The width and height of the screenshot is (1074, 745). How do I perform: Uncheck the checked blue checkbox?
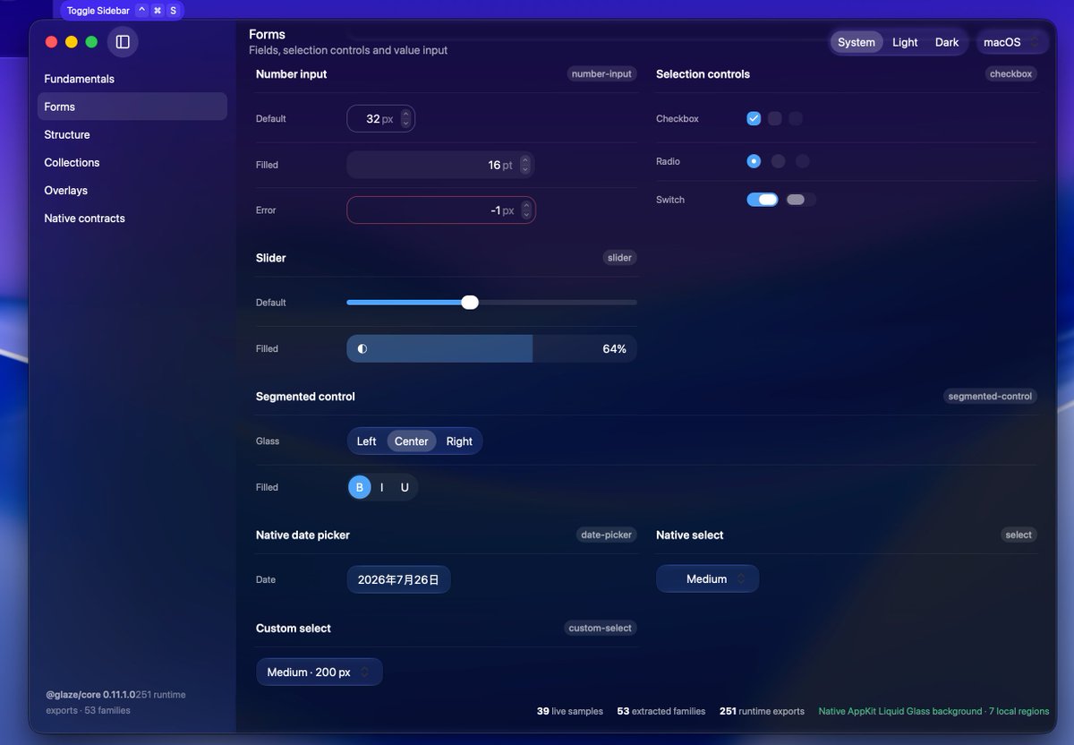pyautogui.click(x=754, y=118)
